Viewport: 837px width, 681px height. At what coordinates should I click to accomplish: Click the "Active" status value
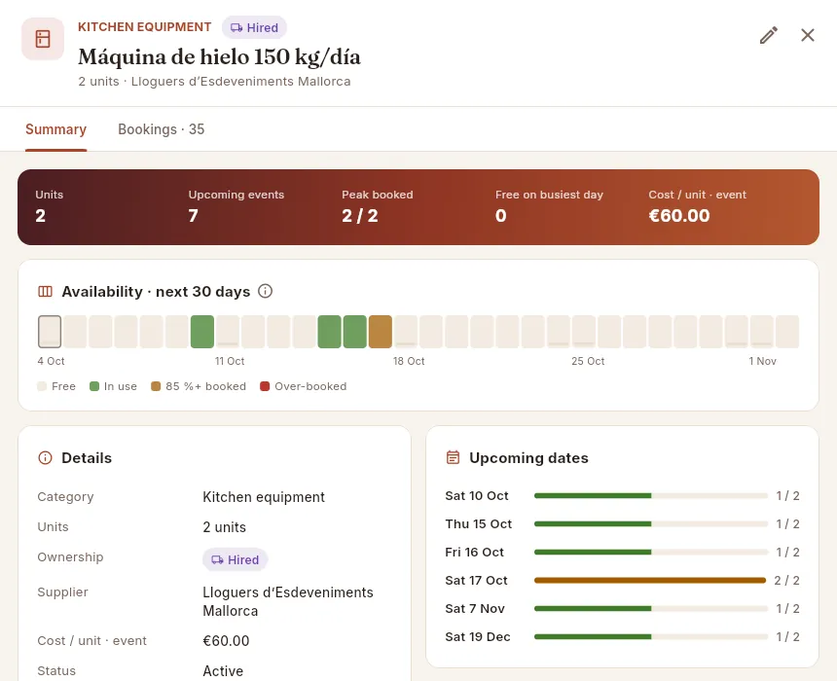(x=223, y=671)
